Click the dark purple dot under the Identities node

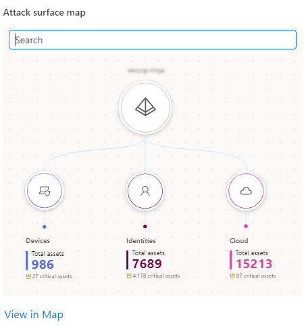pyautogui.click(x=145, y=226)
